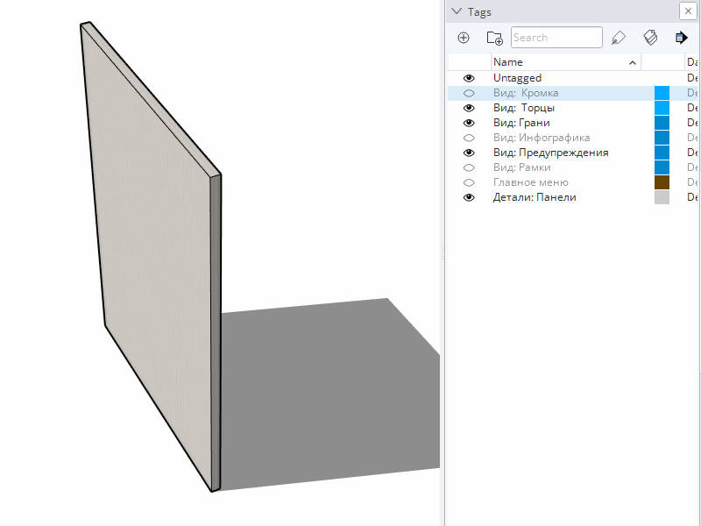Show the Вид: Инфографика tag

click(469, 138)
